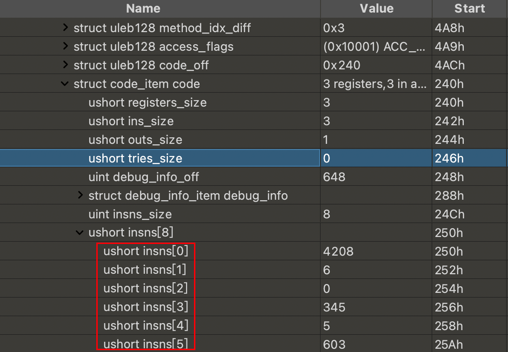Expand struct uleb128 method_idx_diff node
508x352 pixels.
pos(65,28)
